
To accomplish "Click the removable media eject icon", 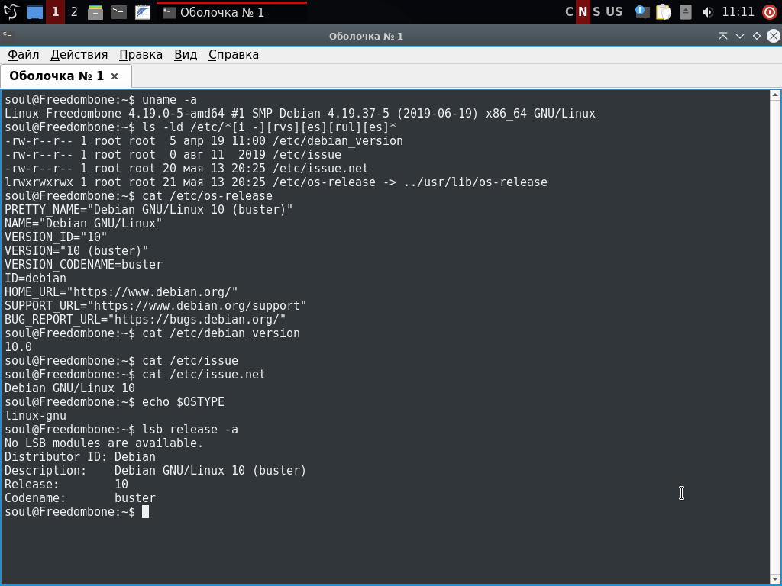I will click(x=686, y=12).
